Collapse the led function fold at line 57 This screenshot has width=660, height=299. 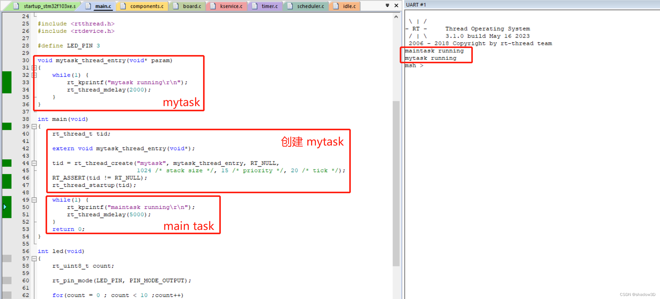[34, 259]
